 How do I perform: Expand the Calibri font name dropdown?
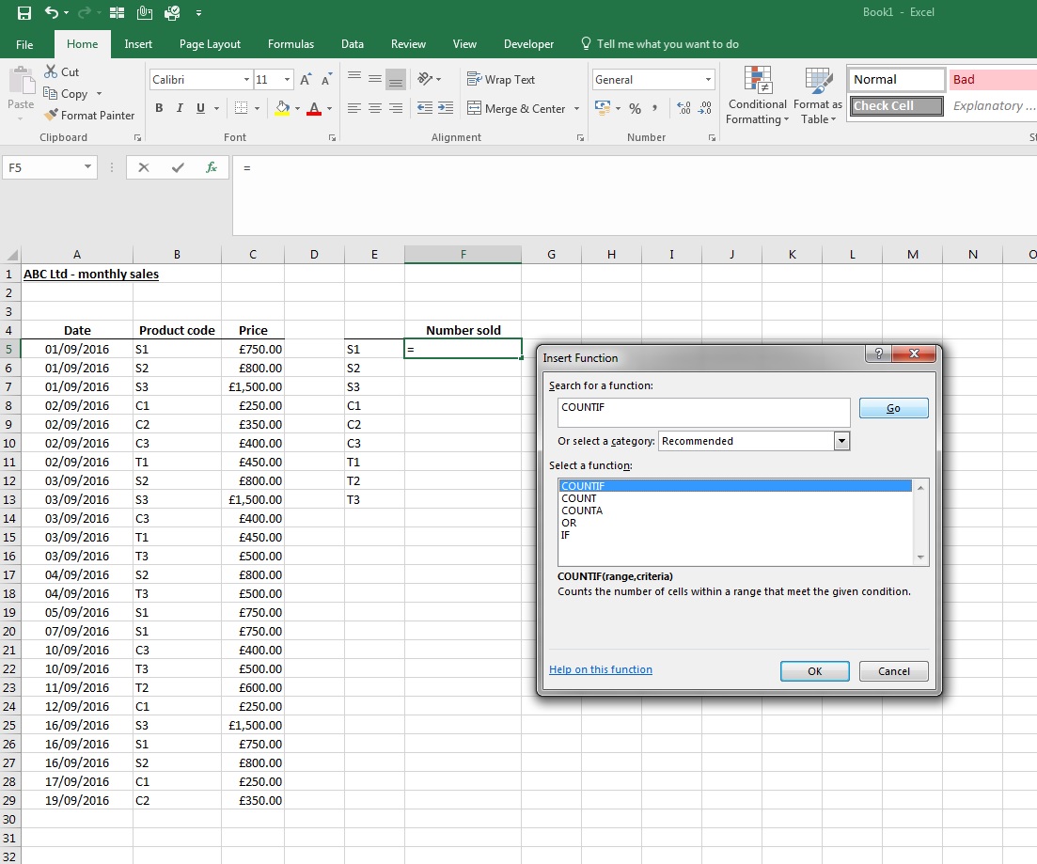(x=246, y=79)
